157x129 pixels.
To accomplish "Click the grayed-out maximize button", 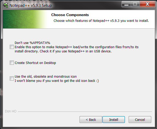I will pos(135,4).
